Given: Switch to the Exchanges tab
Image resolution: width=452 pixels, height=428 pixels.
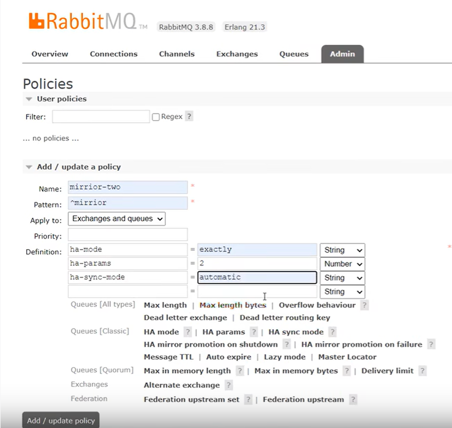Looking at the screenshot, I should [x=237, y=54].
